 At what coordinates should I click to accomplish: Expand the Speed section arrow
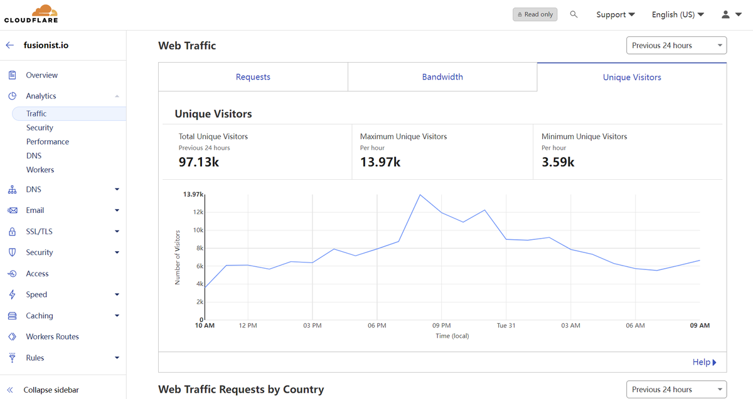point(117,294)
